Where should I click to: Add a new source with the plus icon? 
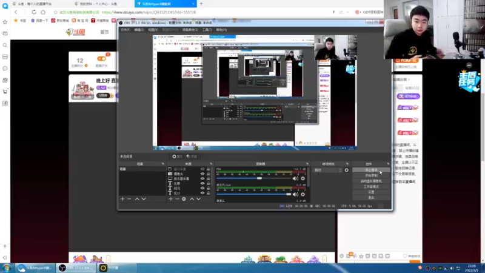point(171,199)
